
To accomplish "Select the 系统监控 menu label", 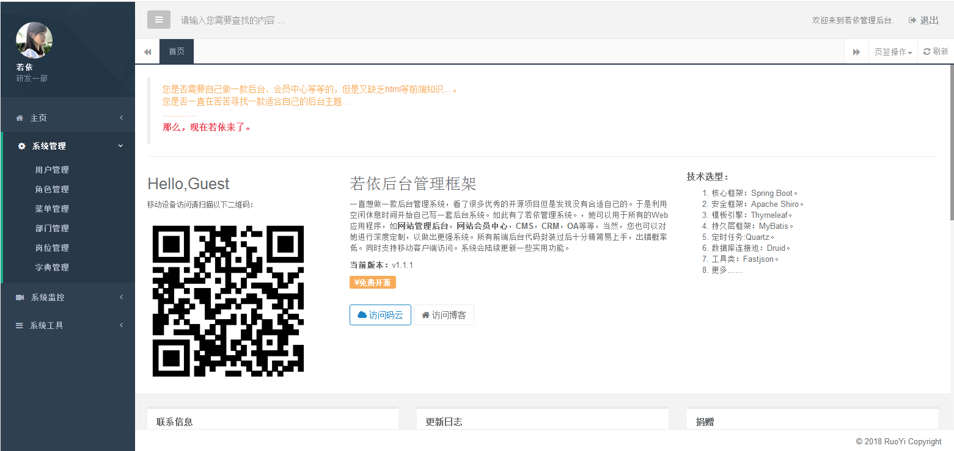I will [48, 297].
